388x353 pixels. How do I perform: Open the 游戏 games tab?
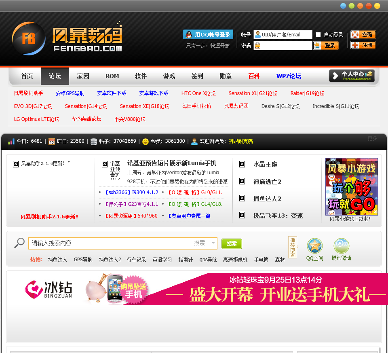169,76
